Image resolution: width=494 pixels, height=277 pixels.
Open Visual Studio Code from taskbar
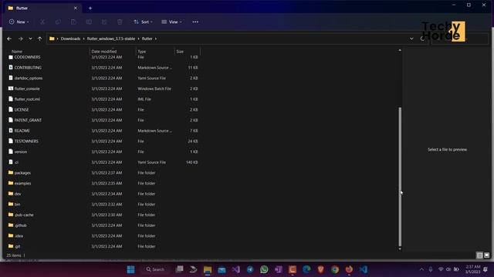tap(364, 269)
